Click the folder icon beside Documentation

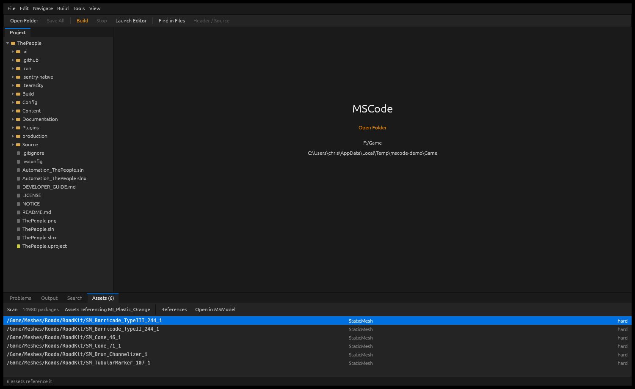[18, 119]
